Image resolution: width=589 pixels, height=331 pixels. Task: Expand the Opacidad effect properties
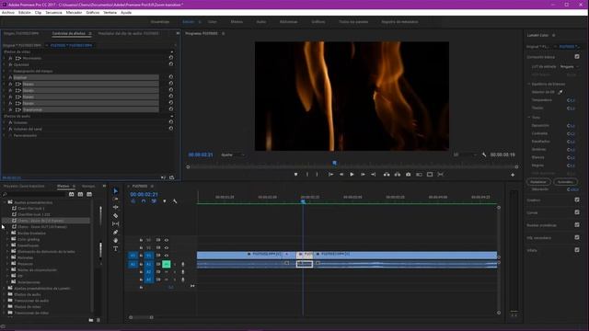click(4, 64)
